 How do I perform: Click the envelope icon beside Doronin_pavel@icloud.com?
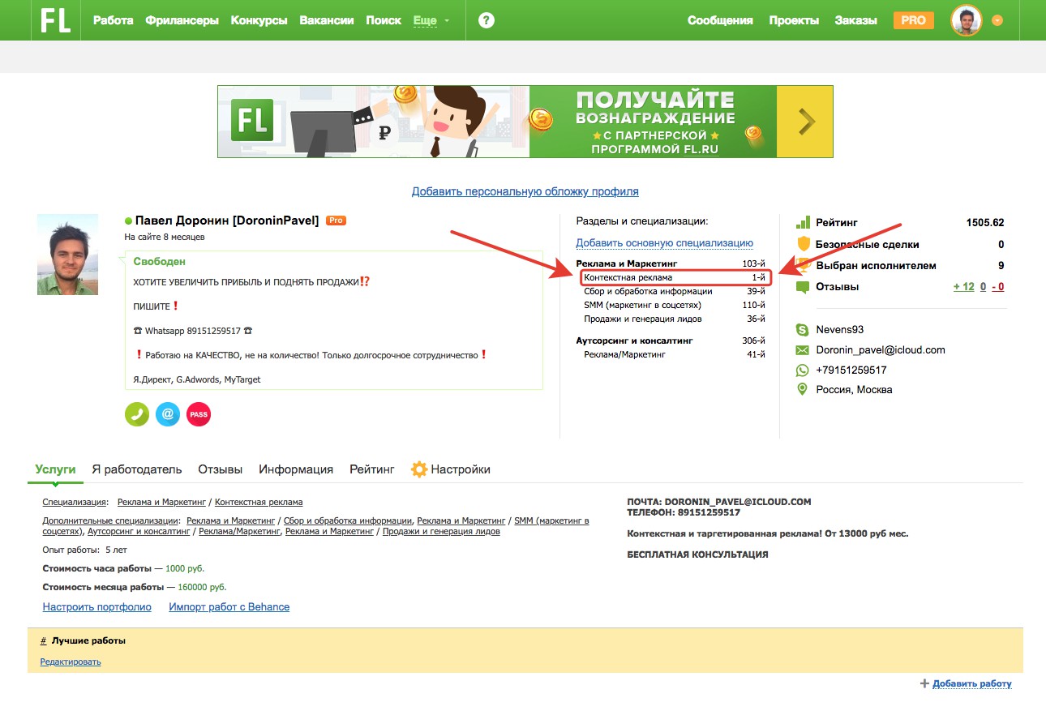pos(803,350)
